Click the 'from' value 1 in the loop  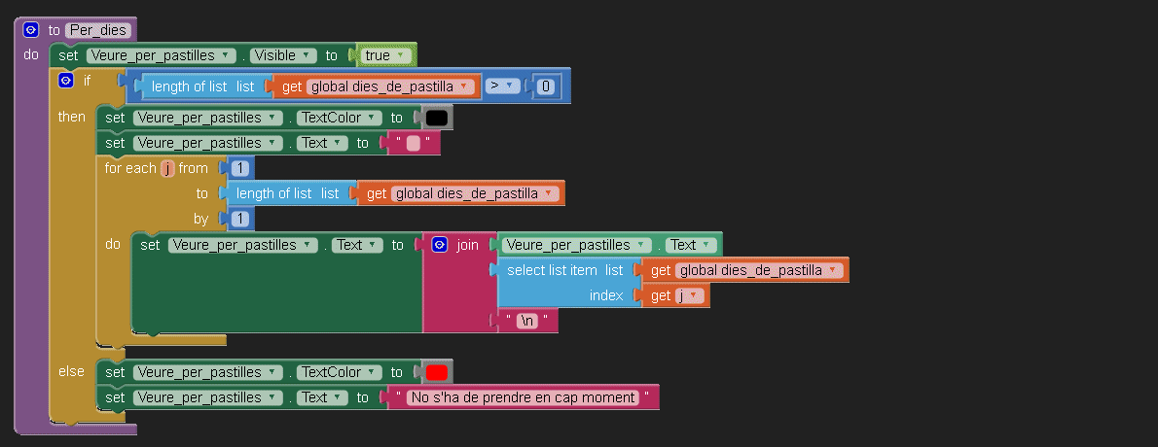[x=238, y=168]
